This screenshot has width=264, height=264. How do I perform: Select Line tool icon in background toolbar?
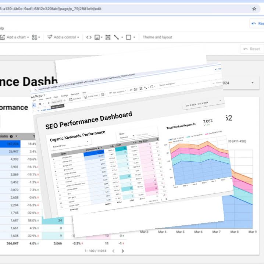coord(116,37)
